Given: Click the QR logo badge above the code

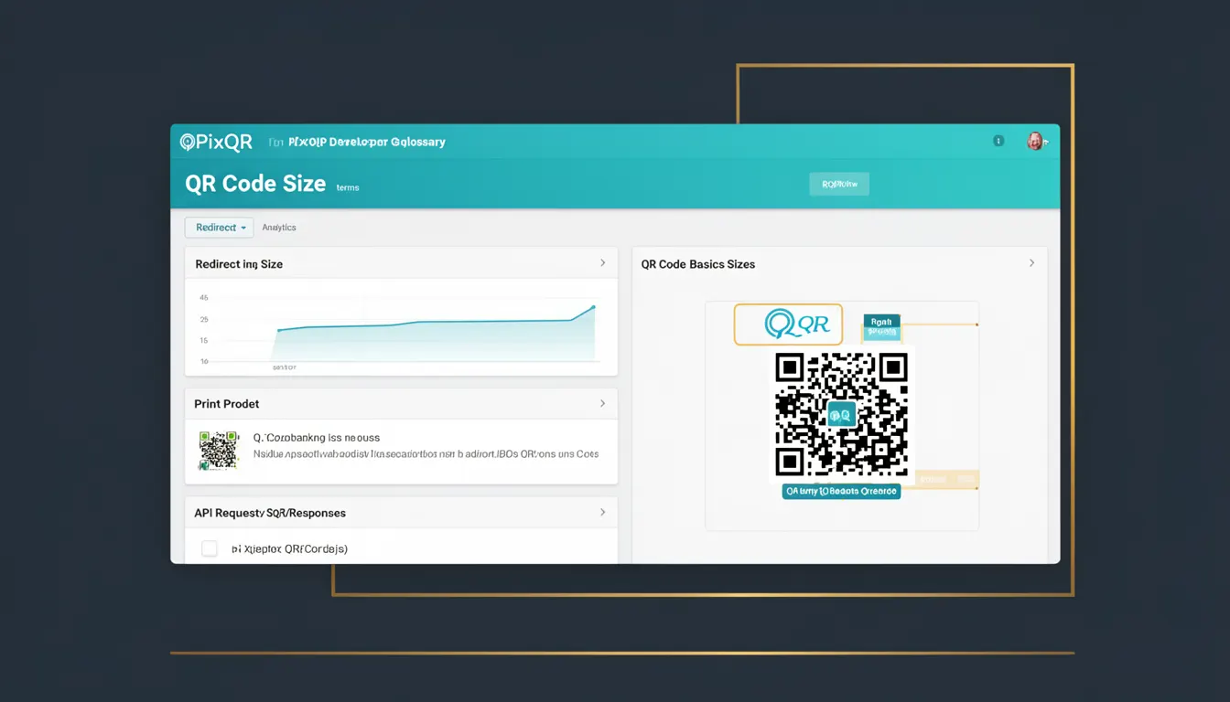Looking at the screenshot, I should (x=788, y=324).
